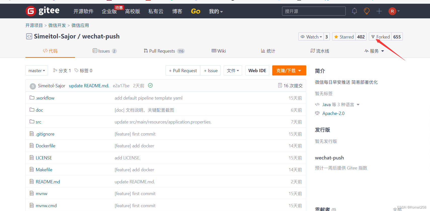Open the Web IDE button
The width and height of the screenshot is (430, 211).
(x=257, y=70)
